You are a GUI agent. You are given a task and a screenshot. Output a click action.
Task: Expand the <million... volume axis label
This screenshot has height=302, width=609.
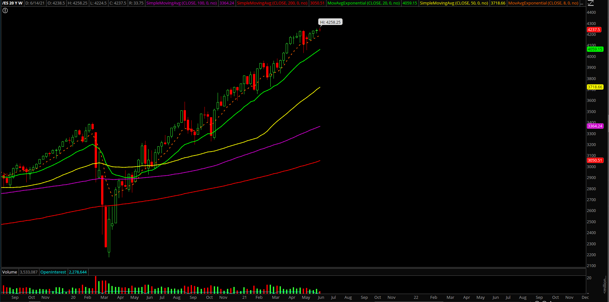click(x=605, y=285)
